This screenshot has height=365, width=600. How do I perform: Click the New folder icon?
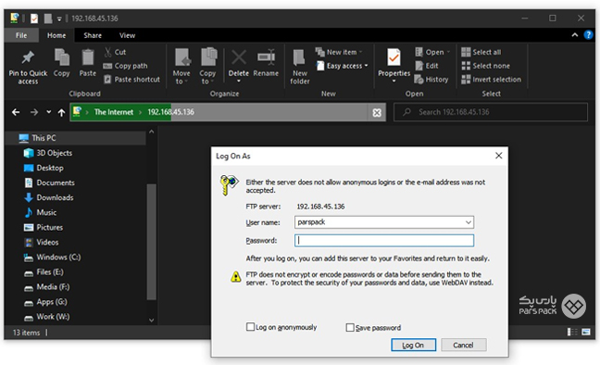299,57
